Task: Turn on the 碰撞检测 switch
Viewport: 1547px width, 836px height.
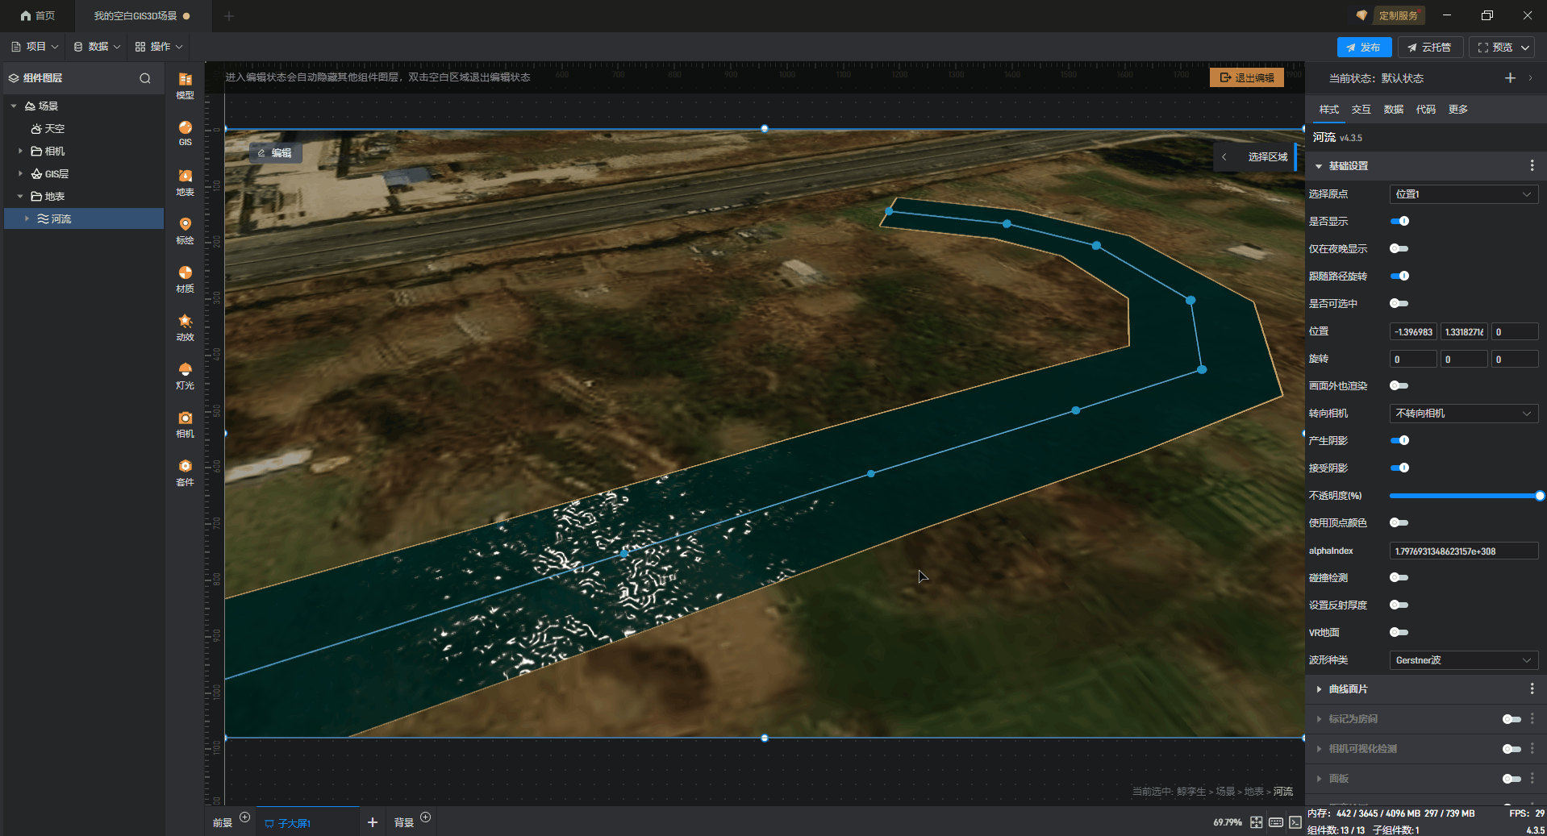Action: coord(1399,577)
